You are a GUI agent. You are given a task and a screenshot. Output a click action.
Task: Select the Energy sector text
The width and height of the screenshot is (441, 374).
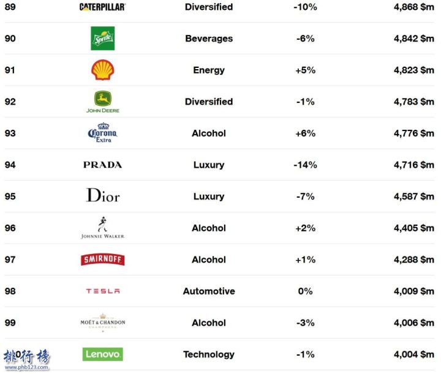[x=209, y=70]
